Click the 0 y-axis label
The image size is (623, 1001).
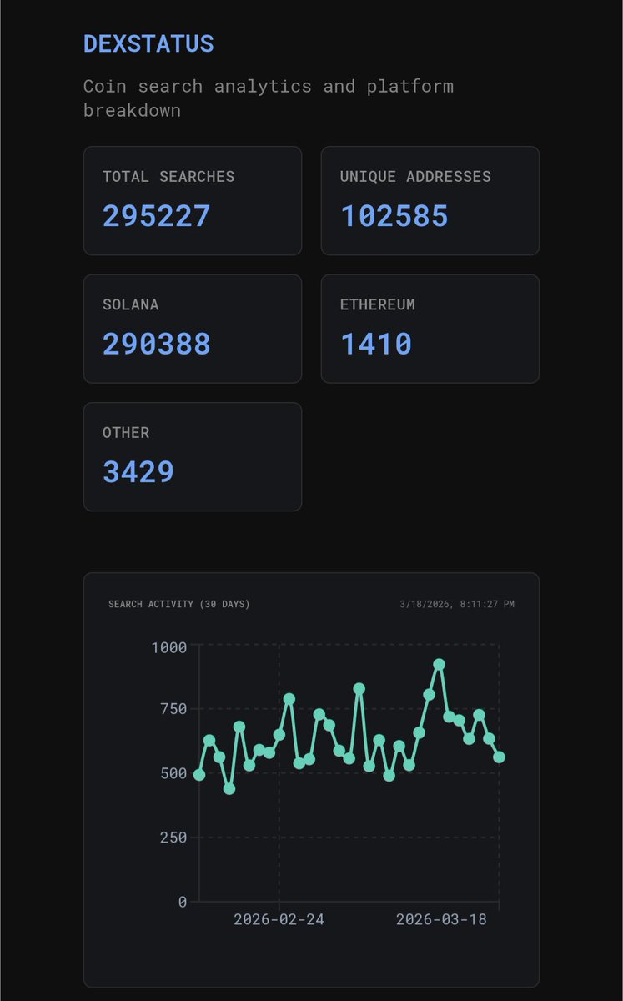(183, 902)
